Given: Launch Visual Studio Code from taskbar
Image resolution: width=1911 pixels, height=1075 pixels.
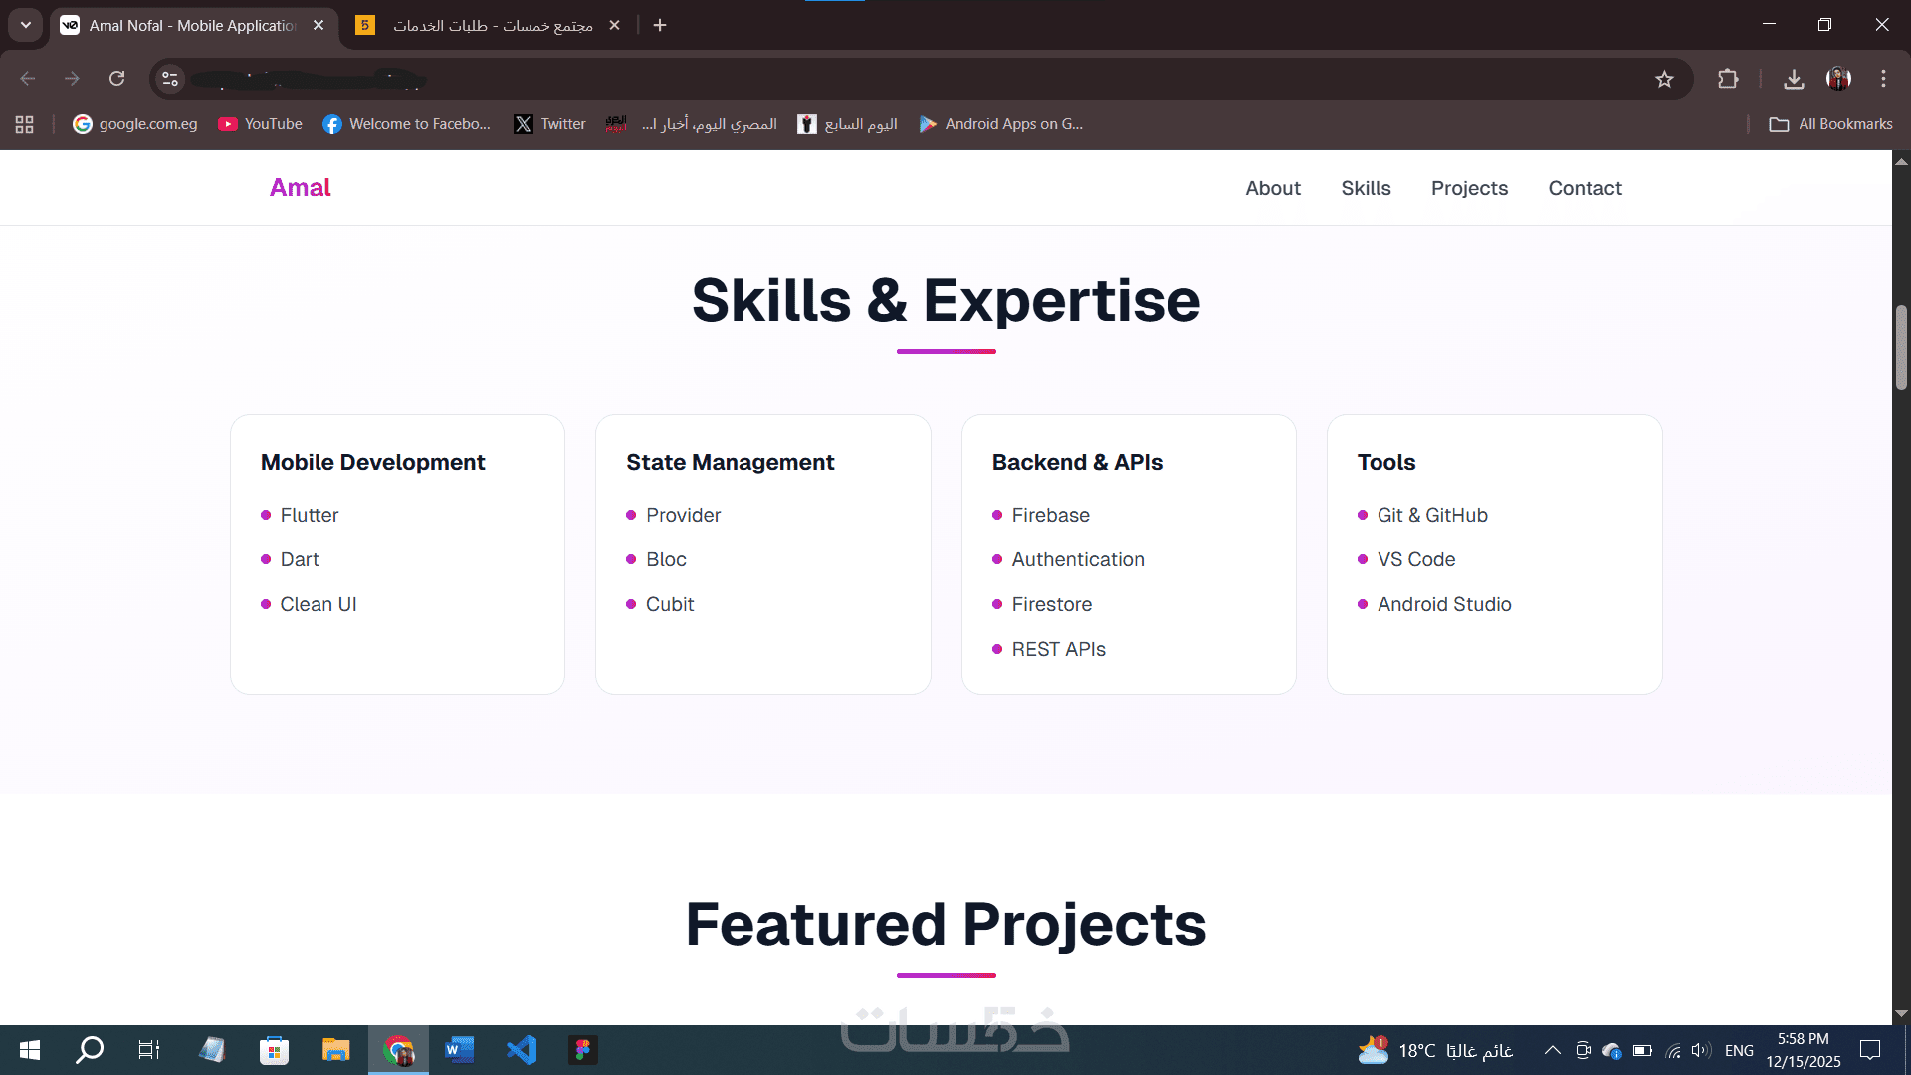Looking at the screenshot, I should 522,1050.
